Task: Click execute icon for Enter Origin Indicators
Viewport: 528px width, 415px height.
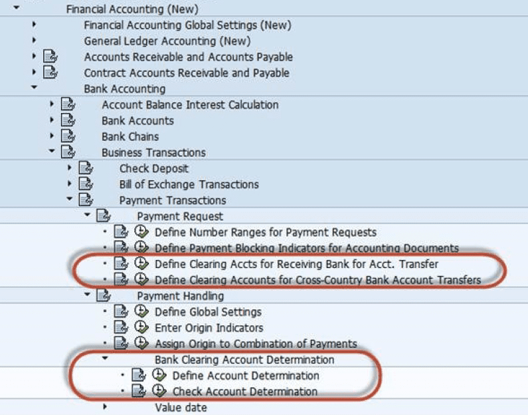Action: tap(141, 327)
